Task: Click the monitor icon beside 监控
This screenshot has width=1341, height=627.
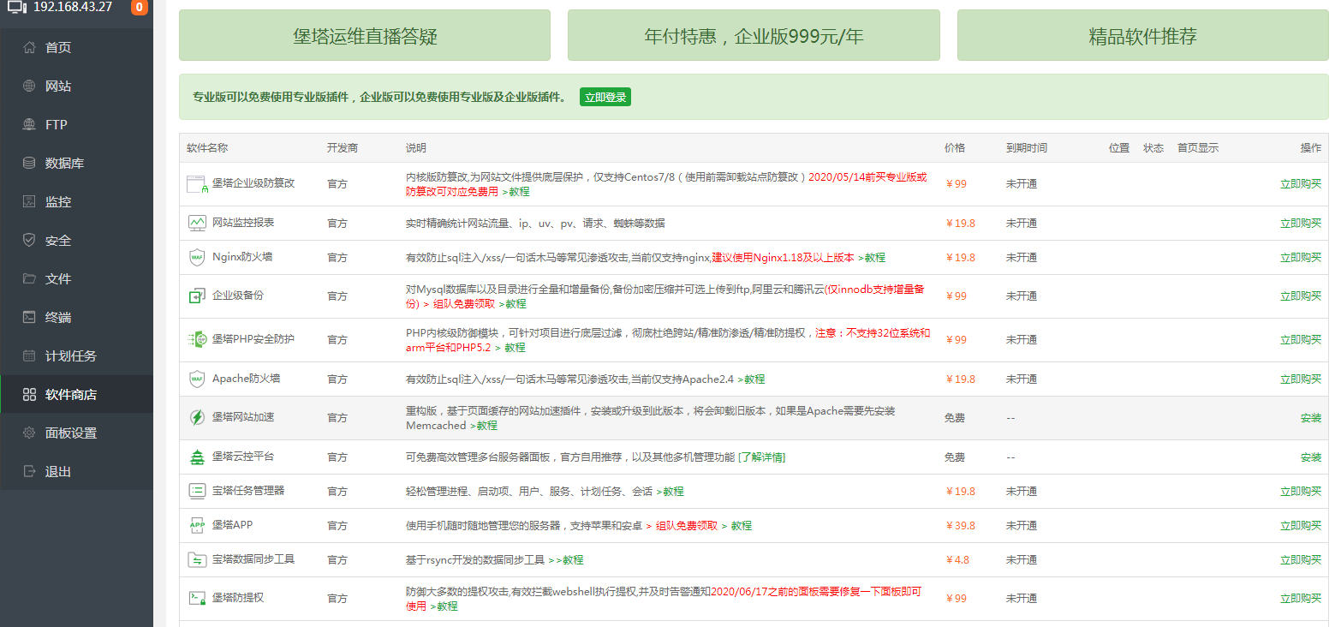Action: coord(29,201)
